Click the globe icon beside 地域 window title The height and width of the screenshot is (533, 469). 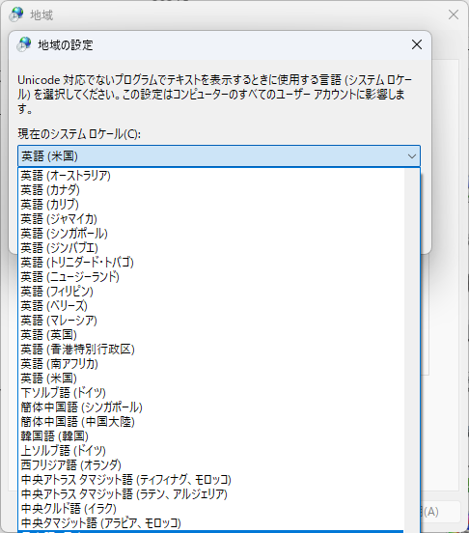click(x=16, y=14)
